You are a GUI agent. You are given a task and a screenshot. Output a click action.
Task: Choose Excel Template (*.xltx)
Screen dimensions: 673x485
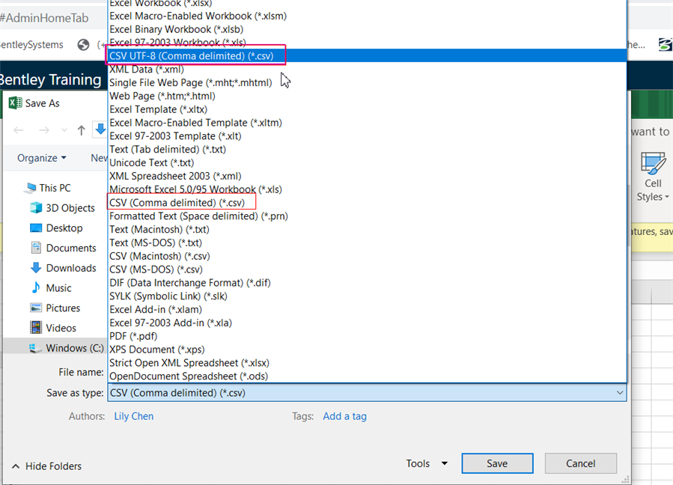[x=367, y=109]
